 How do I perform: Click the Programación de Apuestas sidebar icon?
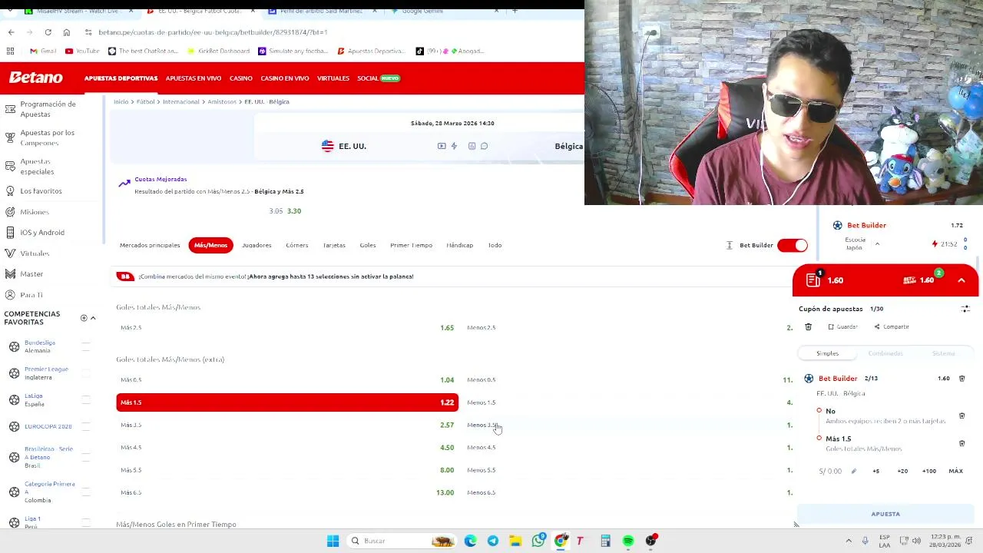coord(10,109)
